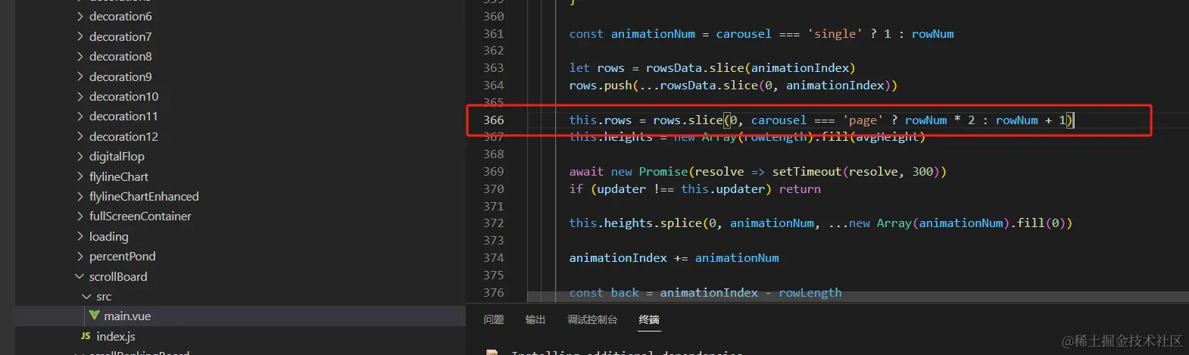Expand the decoration12 folder chevron
Image resolution: width=1189 pixels, height=355 pixels.
click(80, 136)
